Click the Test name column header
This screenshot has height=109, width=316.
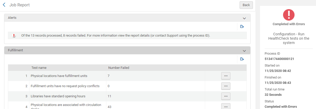39,68
